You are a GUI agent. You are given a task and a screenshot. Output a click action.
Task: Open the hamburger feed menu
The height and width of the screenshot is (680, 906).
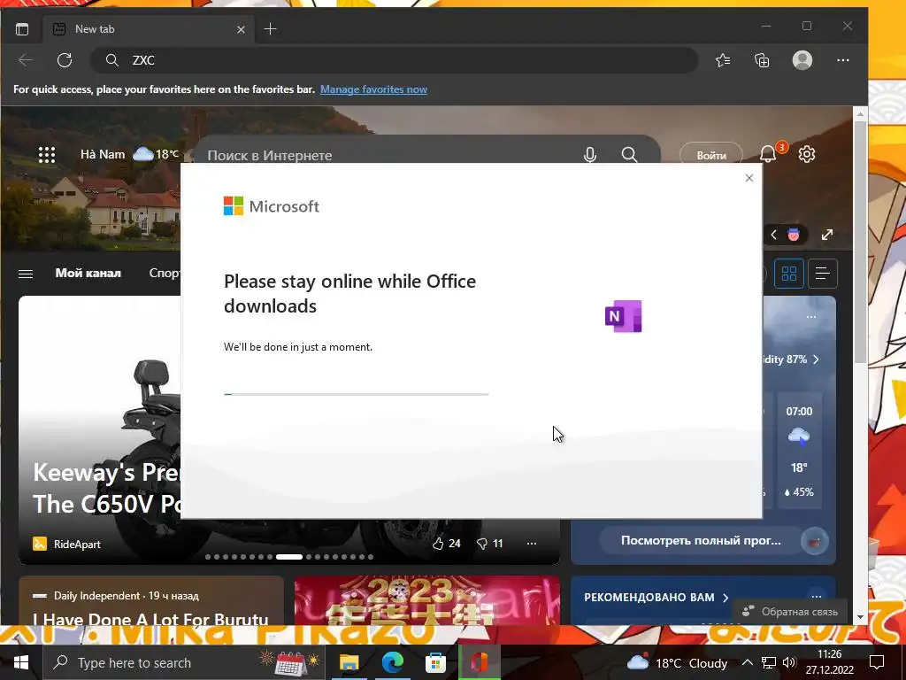[26, 274]
